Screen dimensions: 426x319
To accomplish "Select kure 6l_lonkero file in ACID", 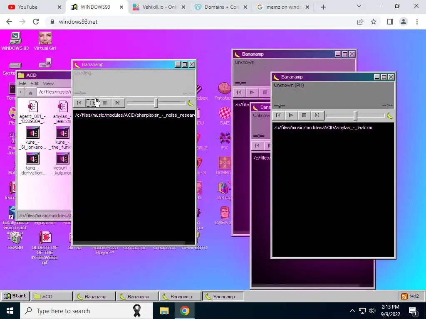I will pos(32,138).
